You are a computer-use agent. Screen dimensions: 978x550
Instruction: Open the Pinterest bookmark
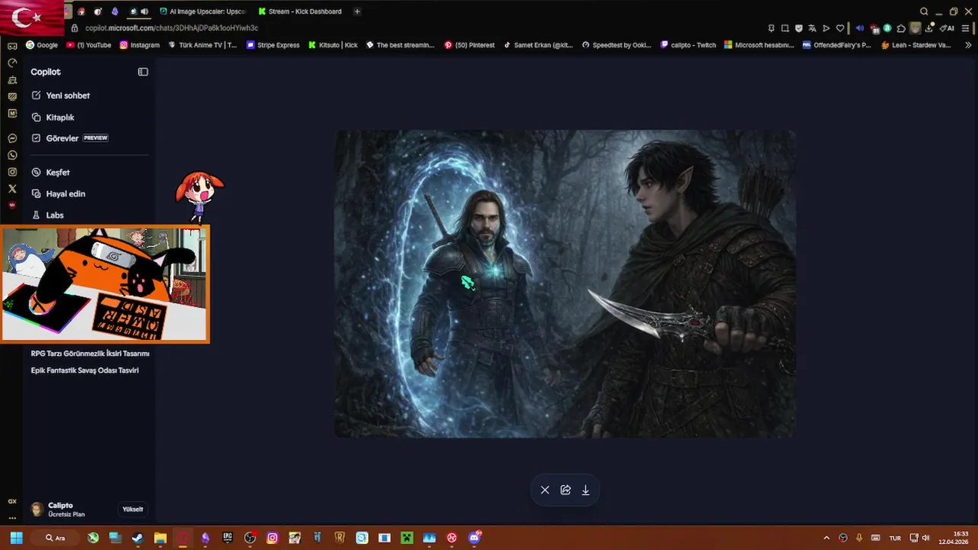(470, 45)
